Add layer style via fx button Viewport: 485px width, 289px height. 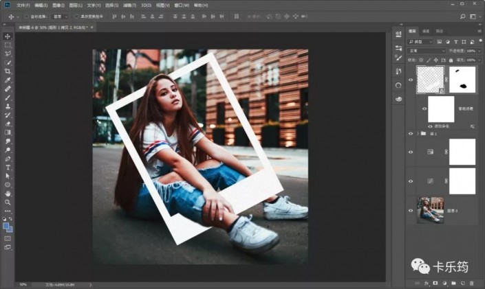tap(427, 283)
